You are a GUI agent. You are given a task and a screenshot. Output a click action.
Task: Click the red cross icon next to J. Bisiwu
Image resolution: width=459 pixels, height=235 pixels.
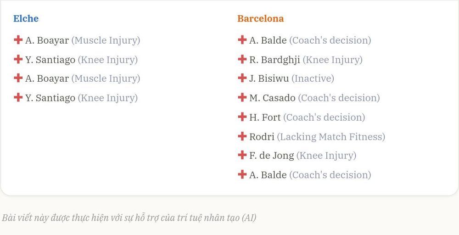click(242, 78)
